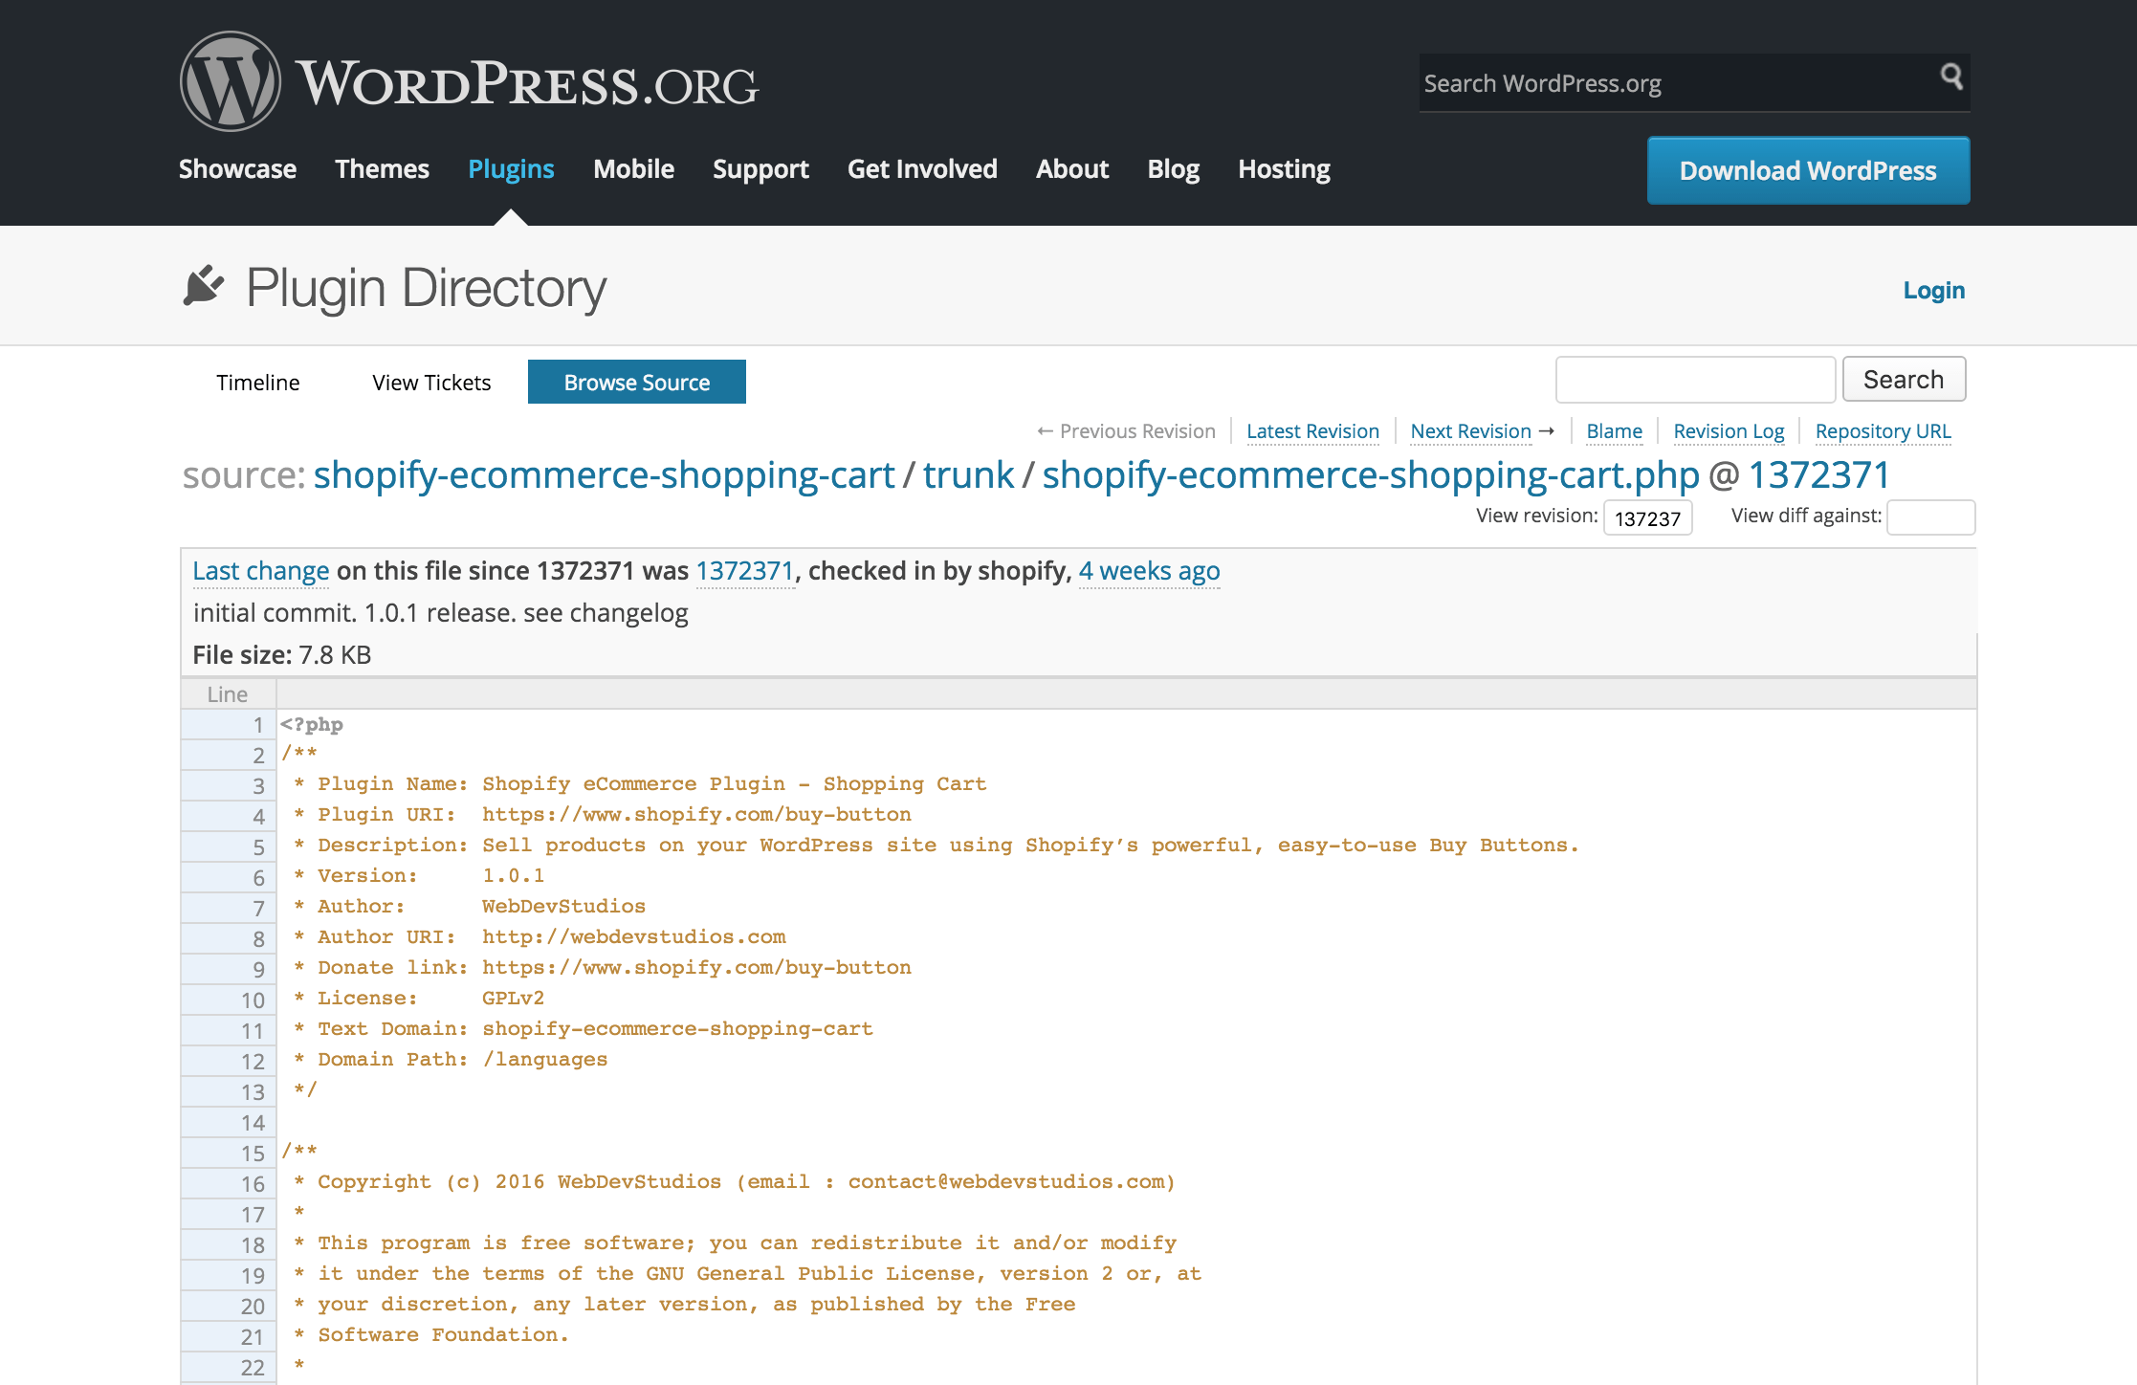Image resolution: width=2137 pixels, height=1385 pixels.
Task: Click the plugin plug icon beside Plugin Directory
Action: [203, 286]
